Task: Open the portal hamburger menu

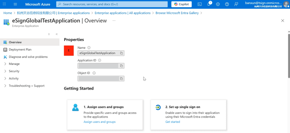Action: click(x=15, y=4)
